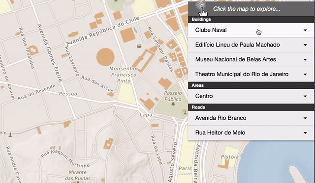Click the Roads section header

[x=251, y=107]
